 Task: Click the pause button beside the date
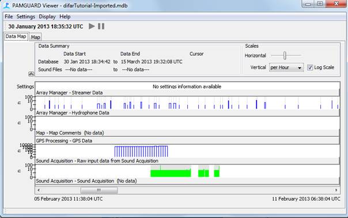click(101, 26)
